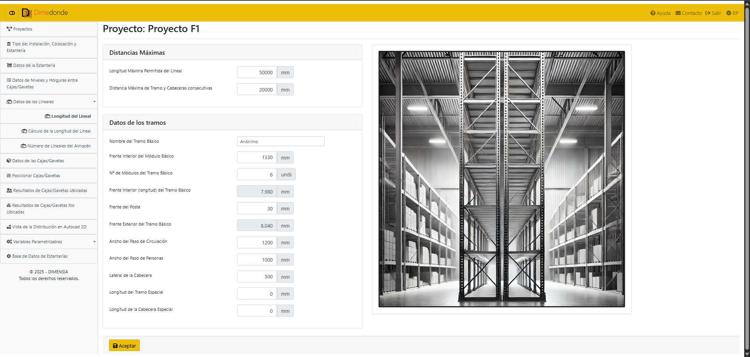Click Lateral de la Cabecera field

coord(257,277)
